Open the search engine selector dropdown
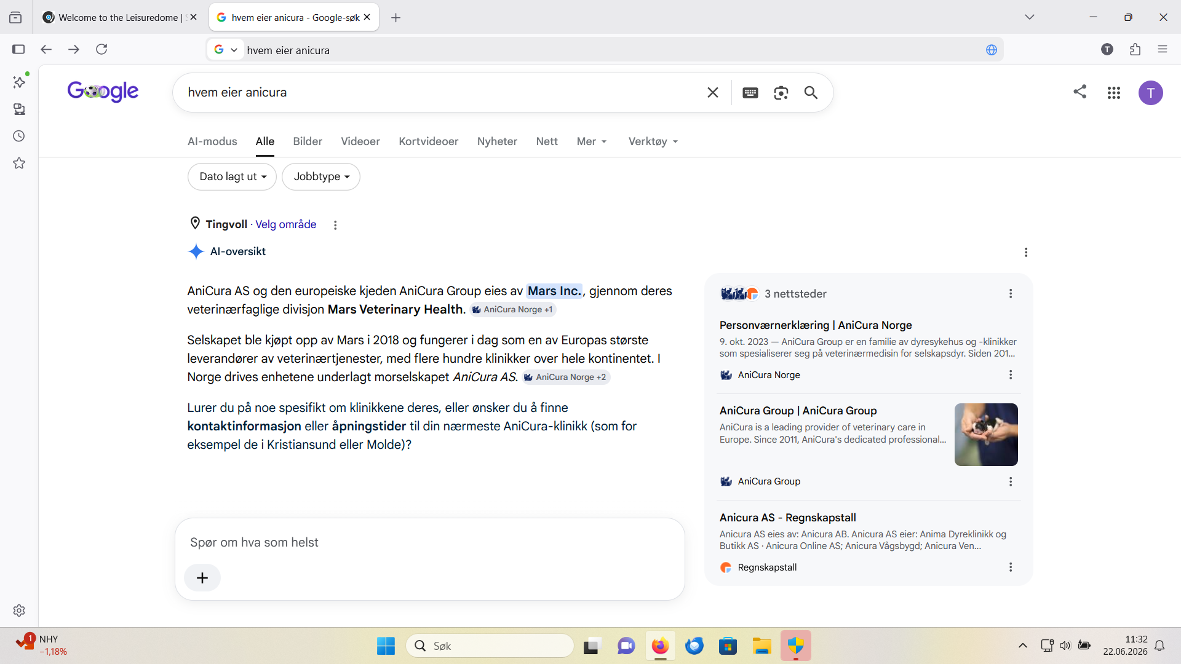 coord(226,50)
